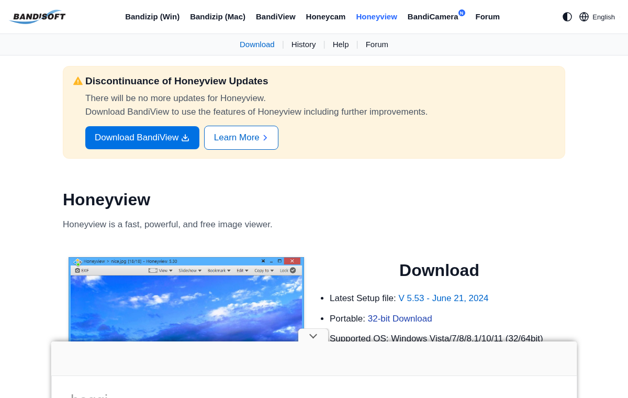The width and height of the screenshot is (628, 398).
Task: Go to BandiView page
Action: point(276,17)
